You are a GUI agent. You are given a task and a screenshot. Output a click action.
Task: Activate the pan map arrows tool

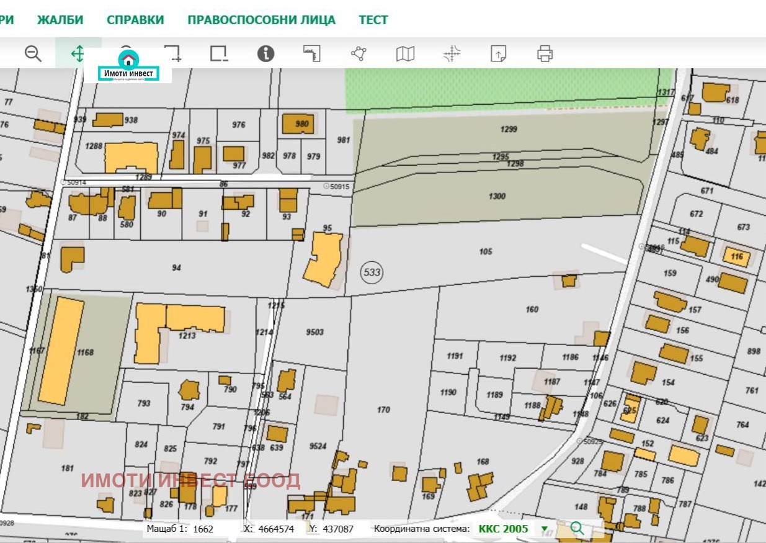pyautogui.click(x=78, y=53)
